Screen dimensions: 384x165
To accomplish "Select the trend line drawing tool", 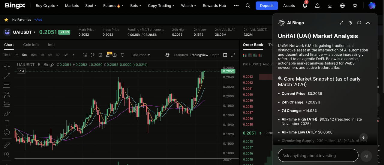I will click(7, 76).
